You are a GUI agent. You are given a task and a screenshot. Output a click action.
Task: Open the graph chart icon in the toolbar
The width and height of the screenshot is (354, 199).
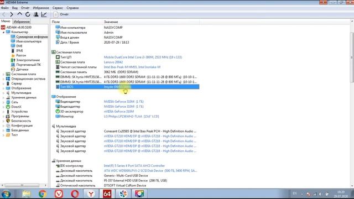[x=44, y=14]
